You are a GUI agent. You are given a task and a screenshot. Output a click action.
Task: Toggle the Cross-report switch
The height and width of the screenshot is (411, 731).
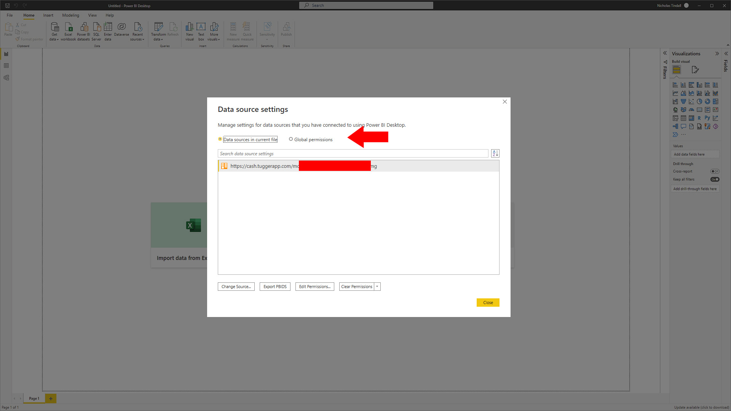715,171
